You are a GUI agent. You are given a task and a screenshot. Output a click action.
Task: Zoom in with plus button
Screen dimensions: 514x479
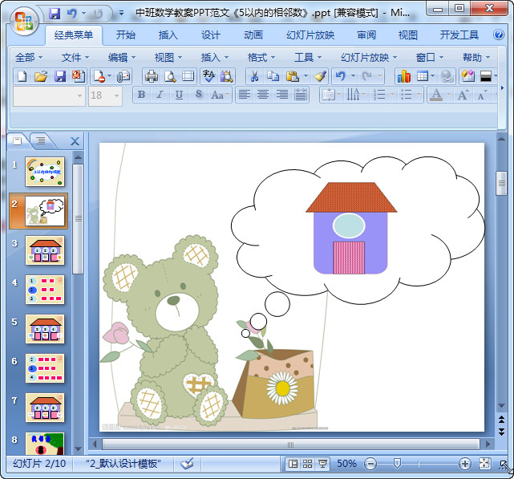pos(465,464)
